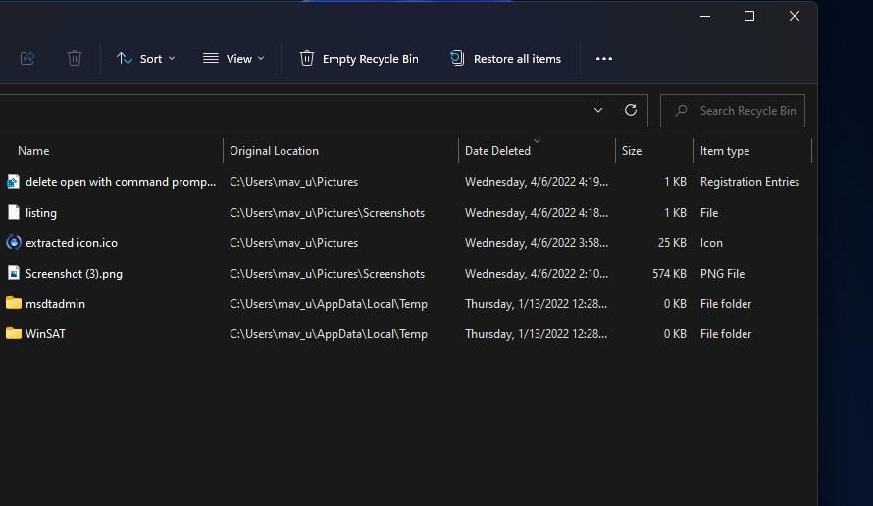Select the msdtadmin folder icon

[14, 303]
